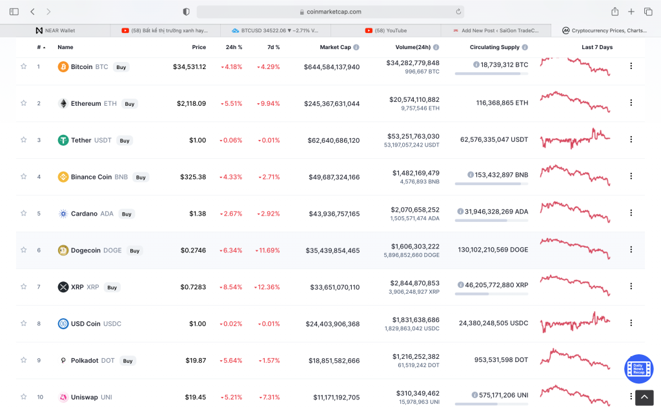Switch to the NEAR Wallet tab

click(x=56, y=30)
